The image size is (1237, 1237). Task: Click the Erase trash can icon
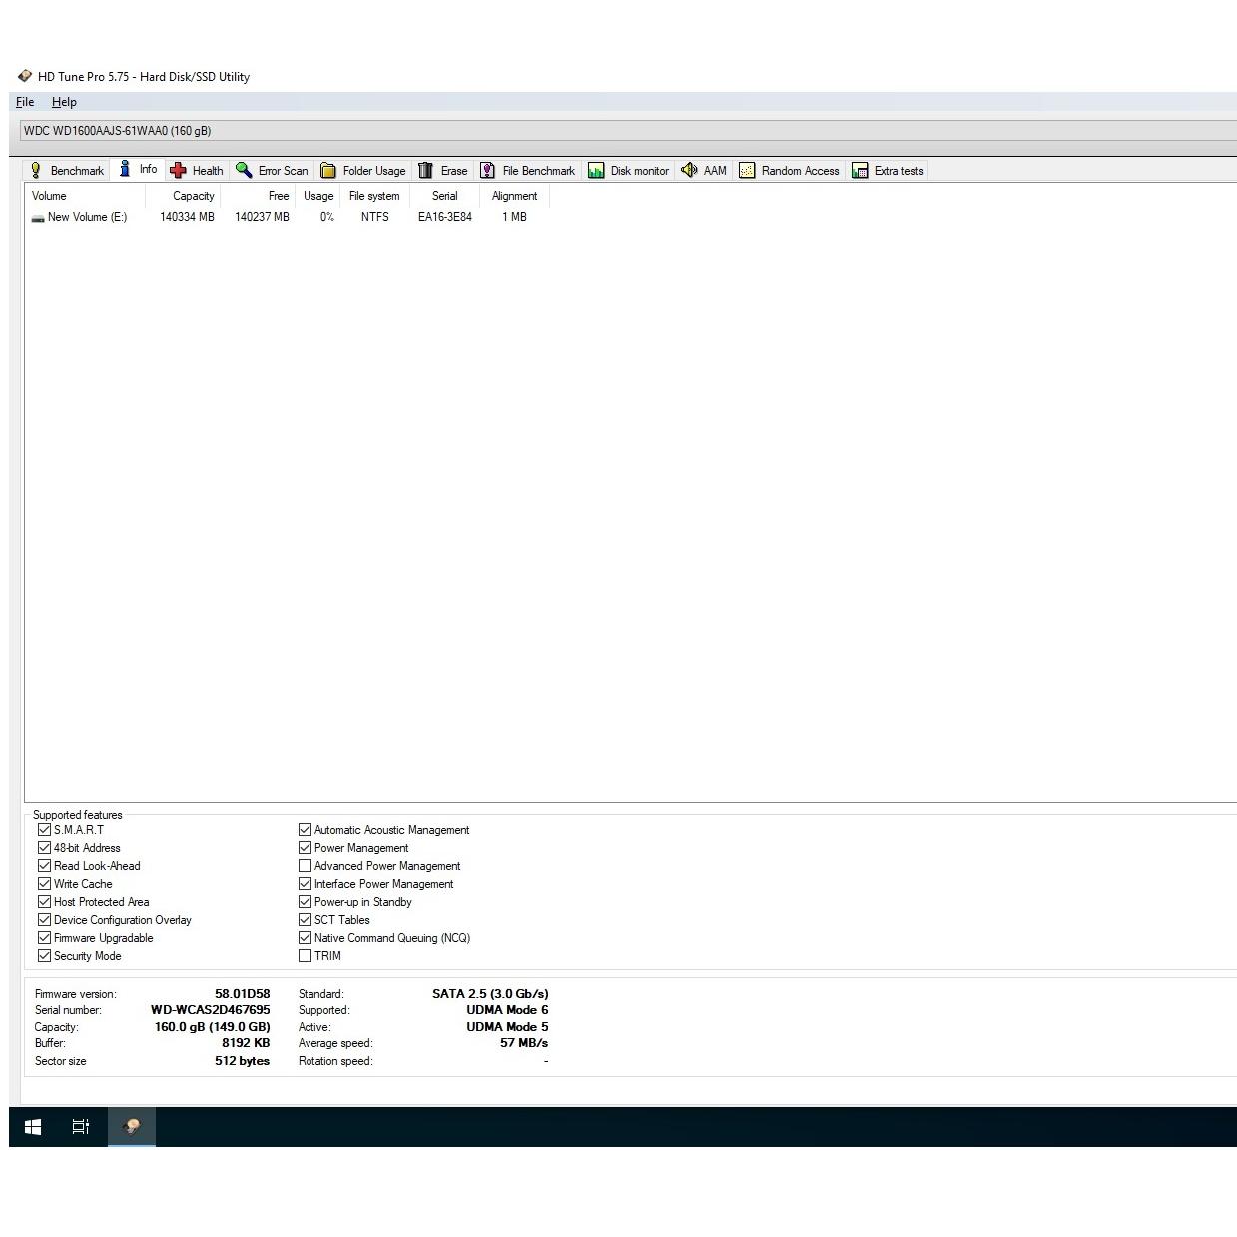[426, 171]
